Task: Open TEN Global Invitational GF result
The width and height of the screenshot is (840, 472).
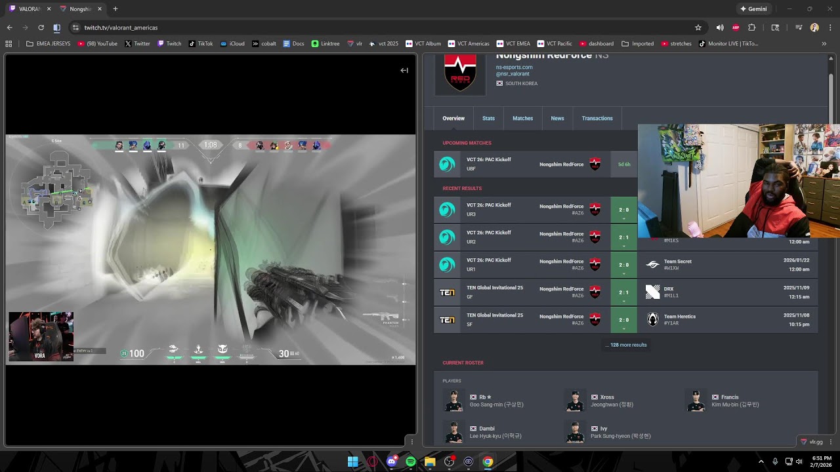Action: [x=625, y=292]
